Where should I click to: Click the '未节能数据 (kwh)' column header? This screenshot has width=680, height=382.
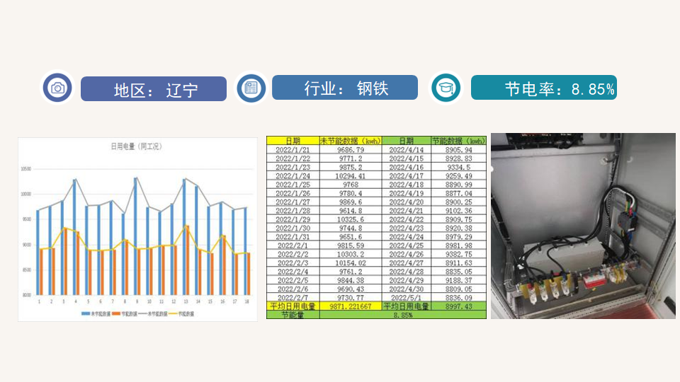coord(351,141)
